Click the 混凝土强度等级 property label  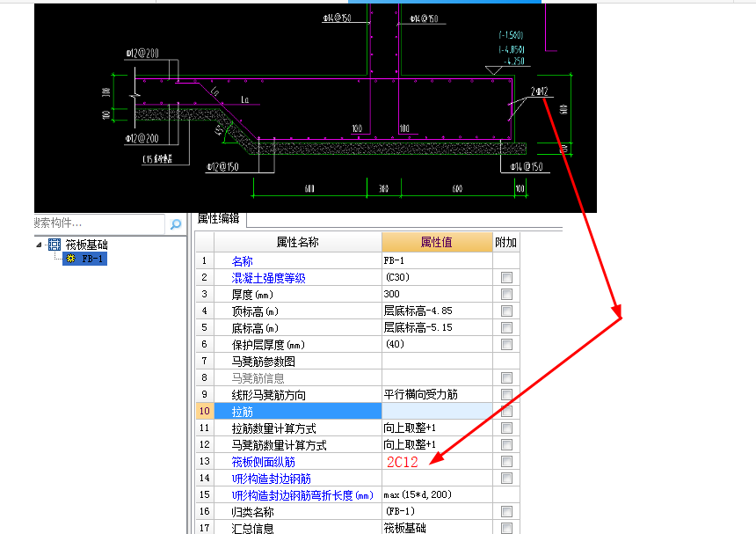(x=268, y=278)
